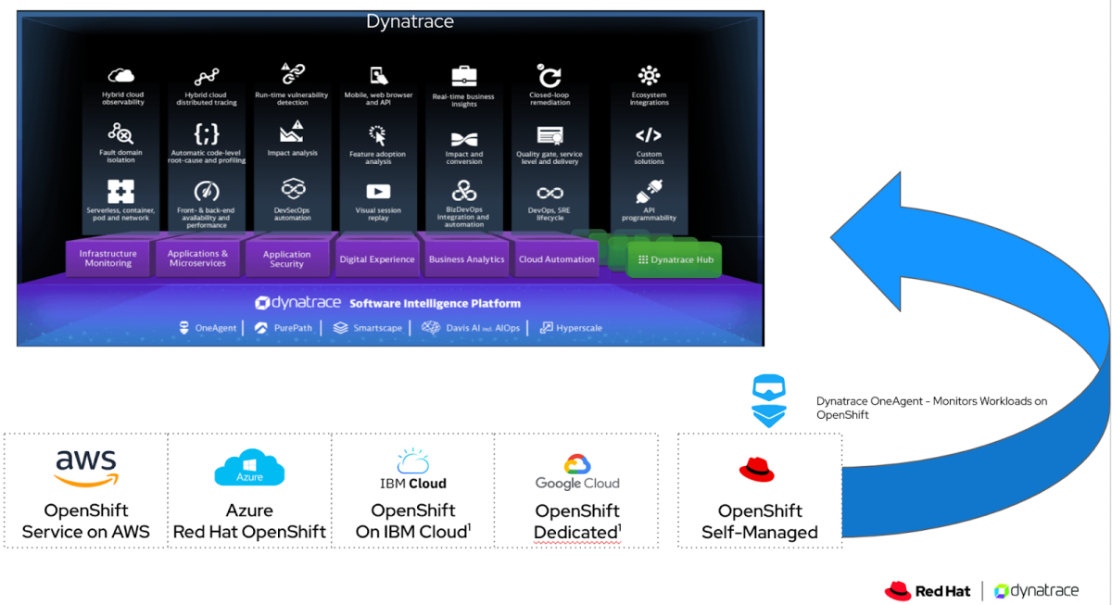Click the Google Cloud logo

(576, 465)
